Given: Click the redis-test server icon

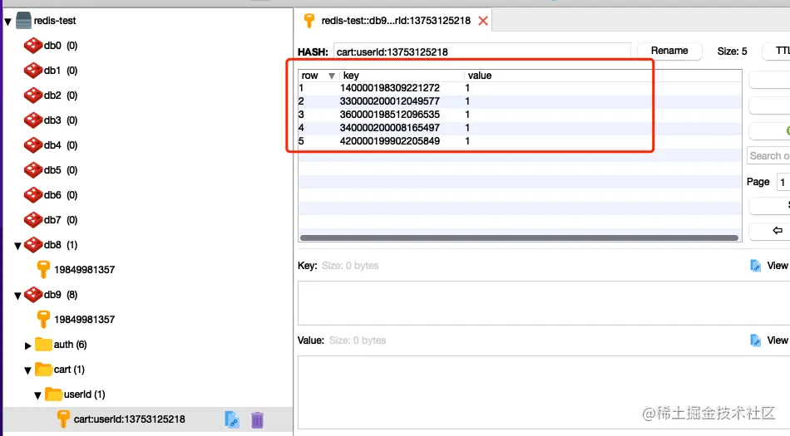Looking at the screenshot, I should (x=23, y=21).
